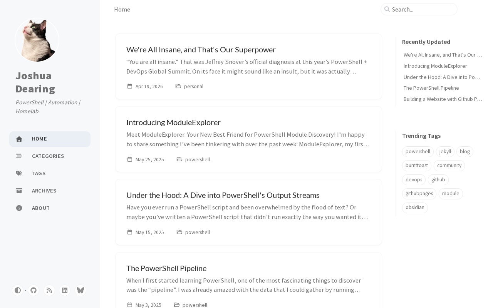The width and height of the screenshot is (493, 308).
Task: Click the Home breadcrumb at top
Action: pos(122,9)
